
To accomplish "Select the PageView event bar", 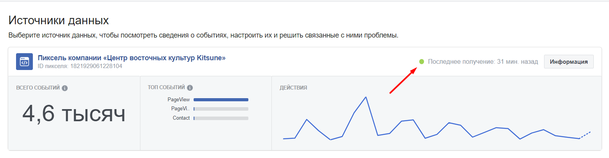I will 221,100.
